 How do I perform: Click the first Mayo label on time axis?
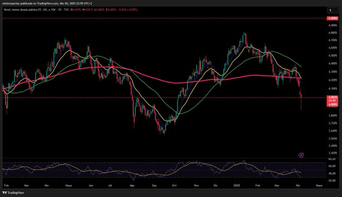coord(69,185)
